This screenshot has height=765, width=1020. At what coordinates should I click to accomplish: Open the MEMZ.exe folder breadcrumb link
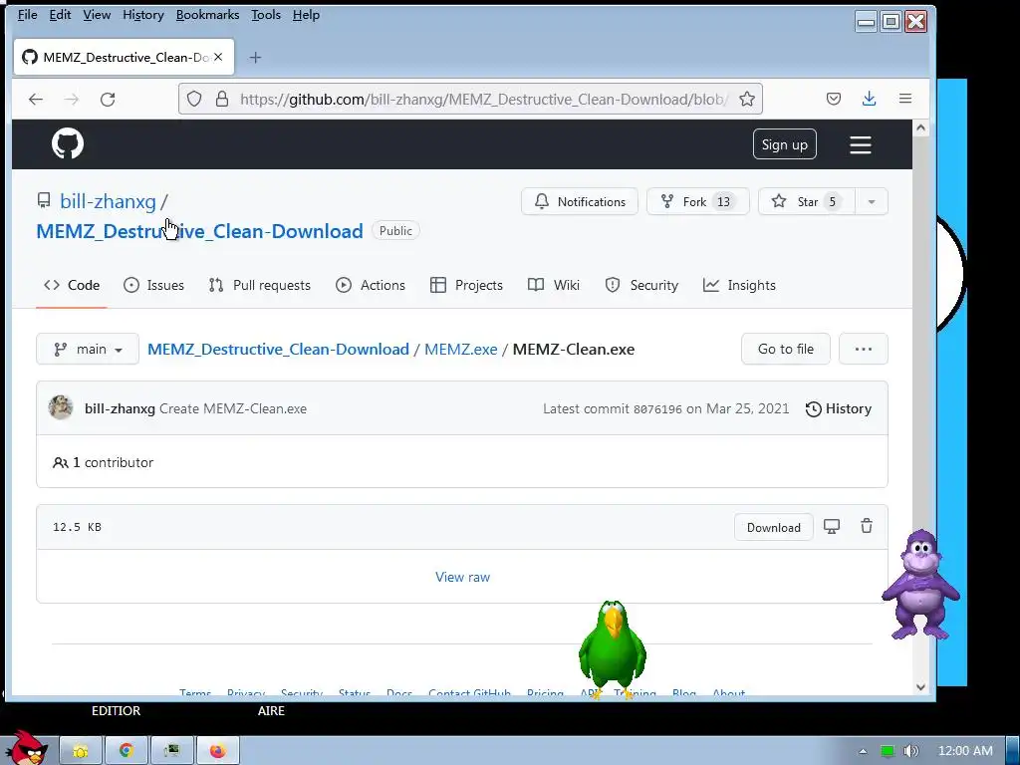[460, 349]
